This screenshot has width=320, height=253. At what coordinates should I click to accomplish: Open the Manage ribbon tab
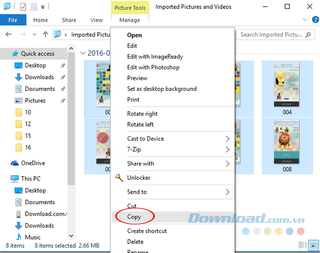pyautogui.click(x=129, y=20)
